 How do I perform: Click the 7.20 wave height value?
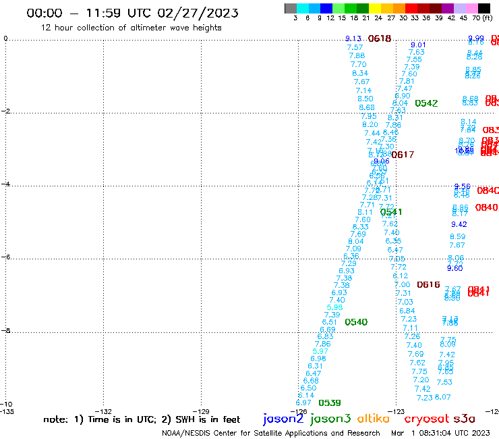(421, 380)
